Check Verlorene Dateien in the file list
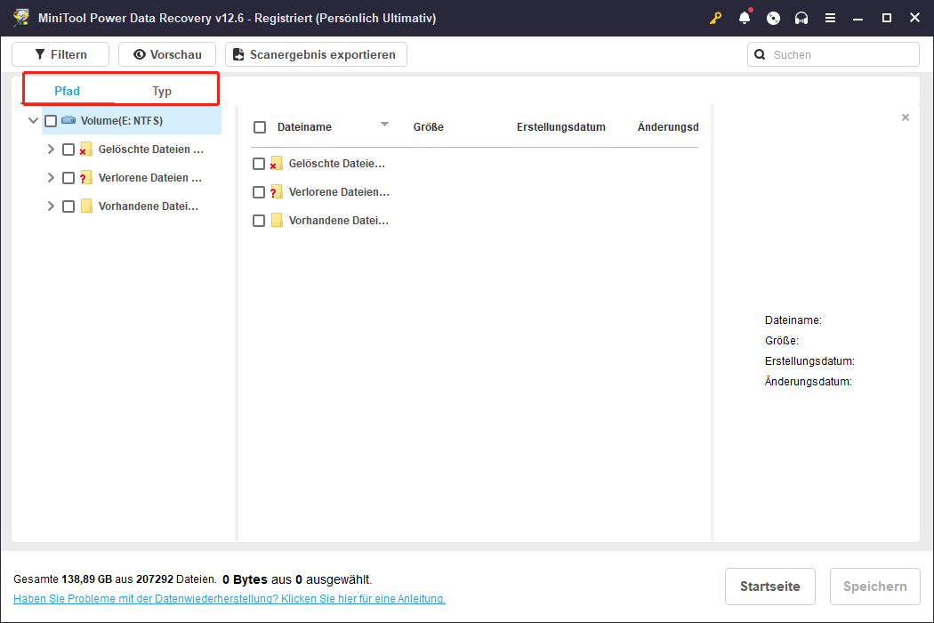Image resolution: width=934 pixels, height=623 pixels. (259, 192)
